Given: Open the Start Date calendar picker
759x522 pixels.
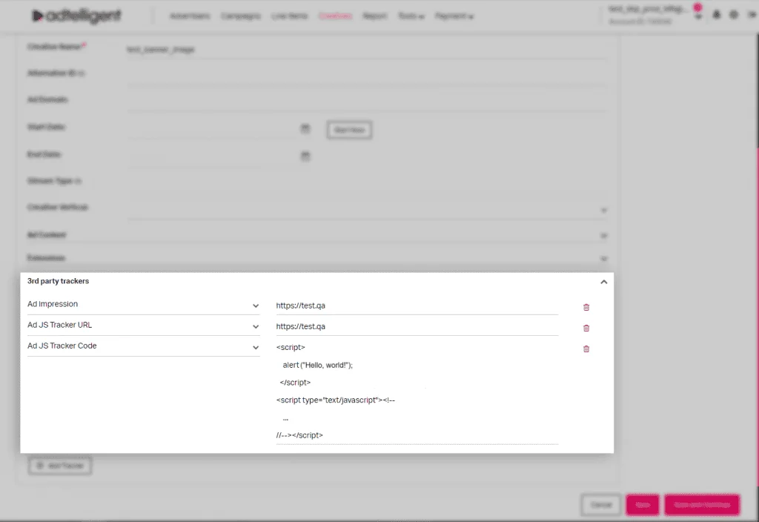Looking at the screenshot, I should click(305, 128).
